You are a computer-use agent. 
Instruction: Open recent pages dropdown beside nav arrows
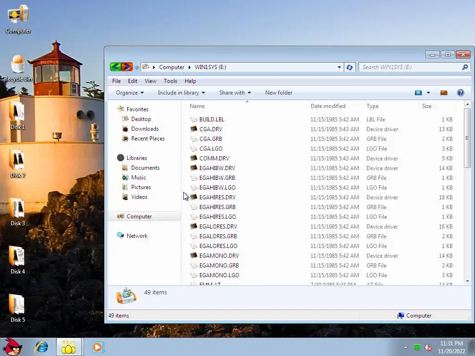[137, 68]
